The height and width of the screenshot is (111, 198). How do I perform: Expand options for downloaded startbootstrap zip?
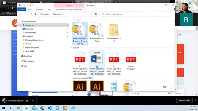coord(33,101)
